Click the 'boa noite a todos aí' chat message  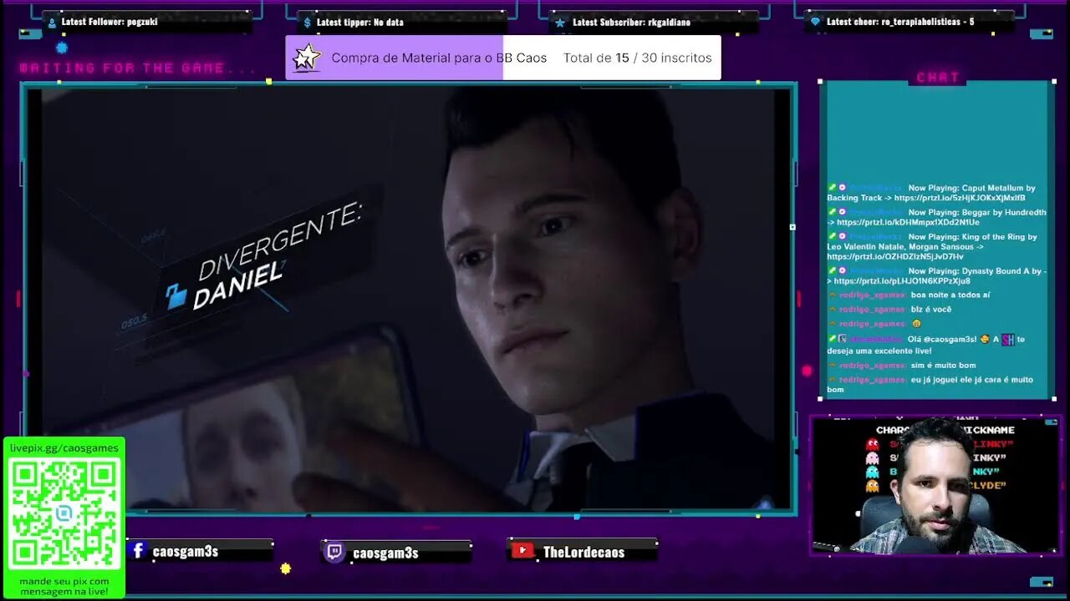[950, 295]
